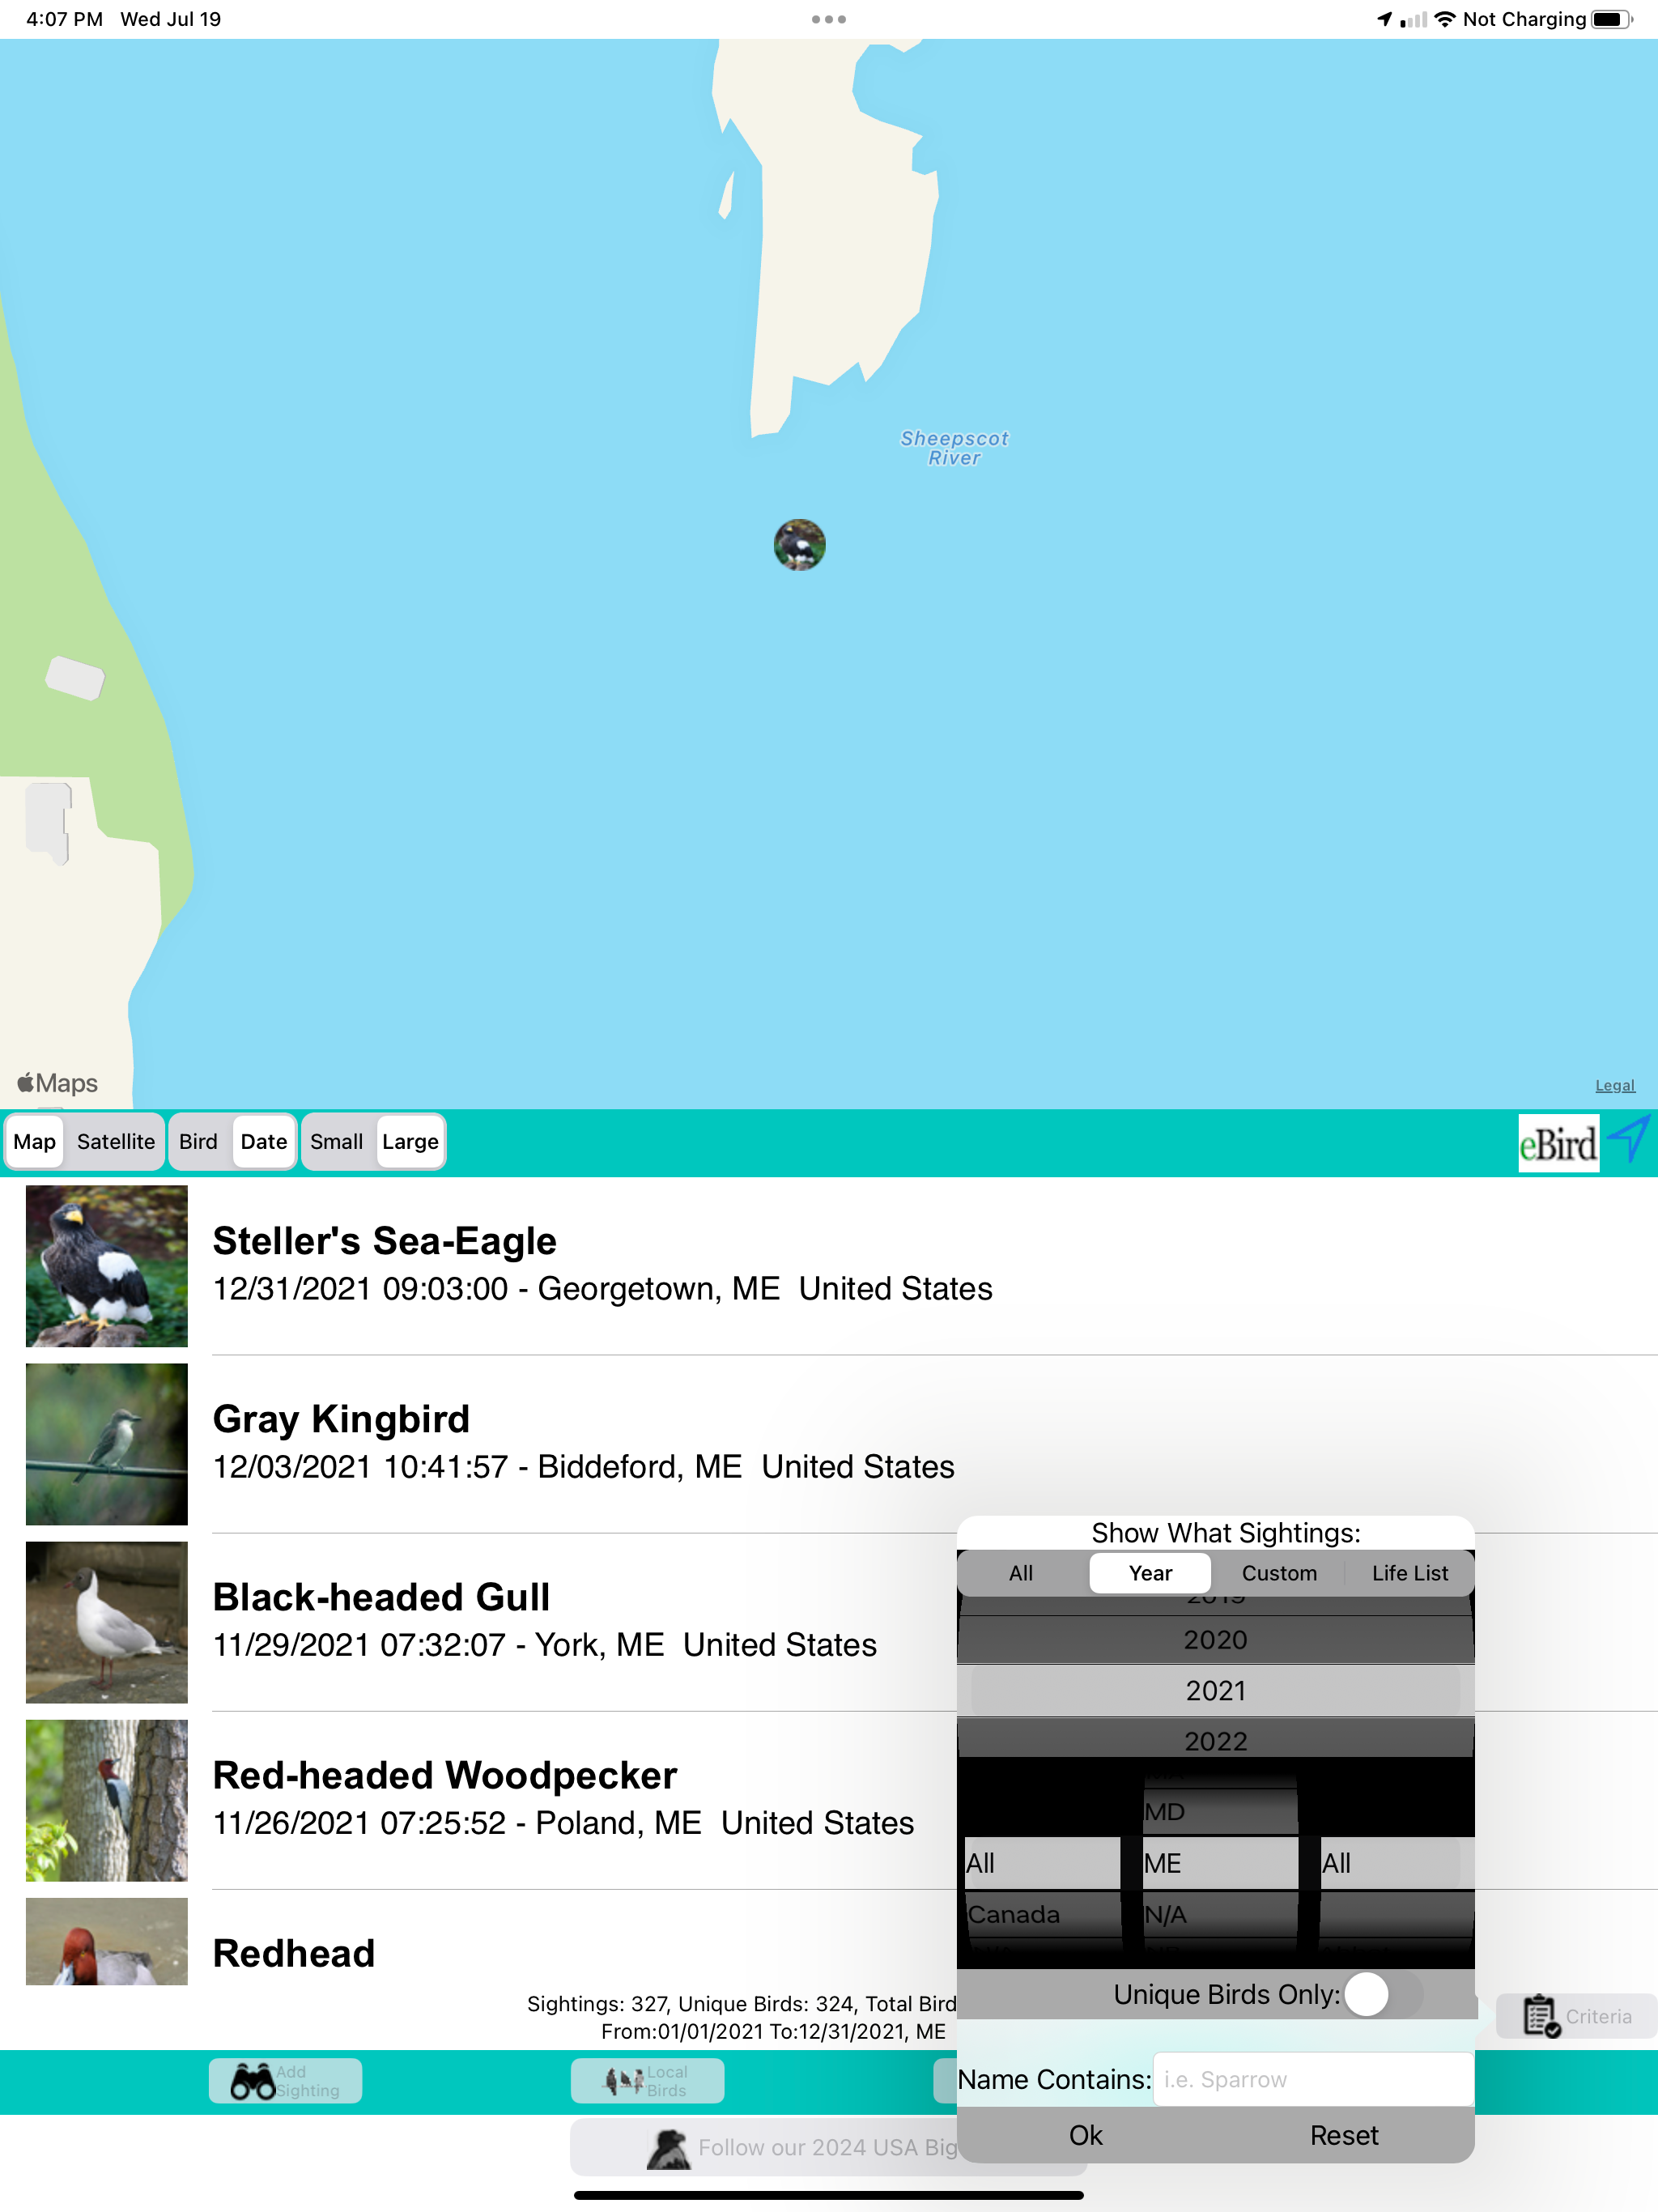Select the Gray Kingbird sighting title

341,1419
